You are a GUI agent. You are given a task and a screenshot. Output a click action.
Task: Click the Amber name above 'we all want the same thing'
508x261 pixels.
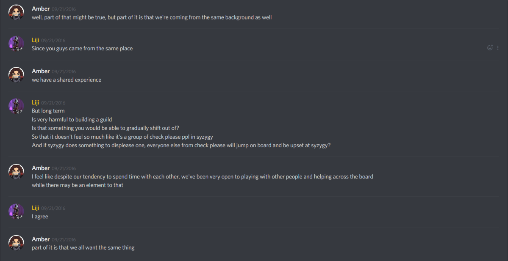(x=41, y=239)
